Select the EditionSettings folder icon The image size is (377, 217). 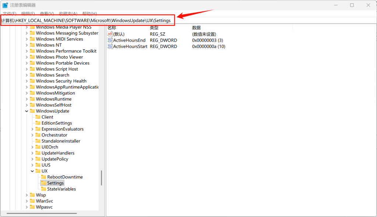[38, 123]
